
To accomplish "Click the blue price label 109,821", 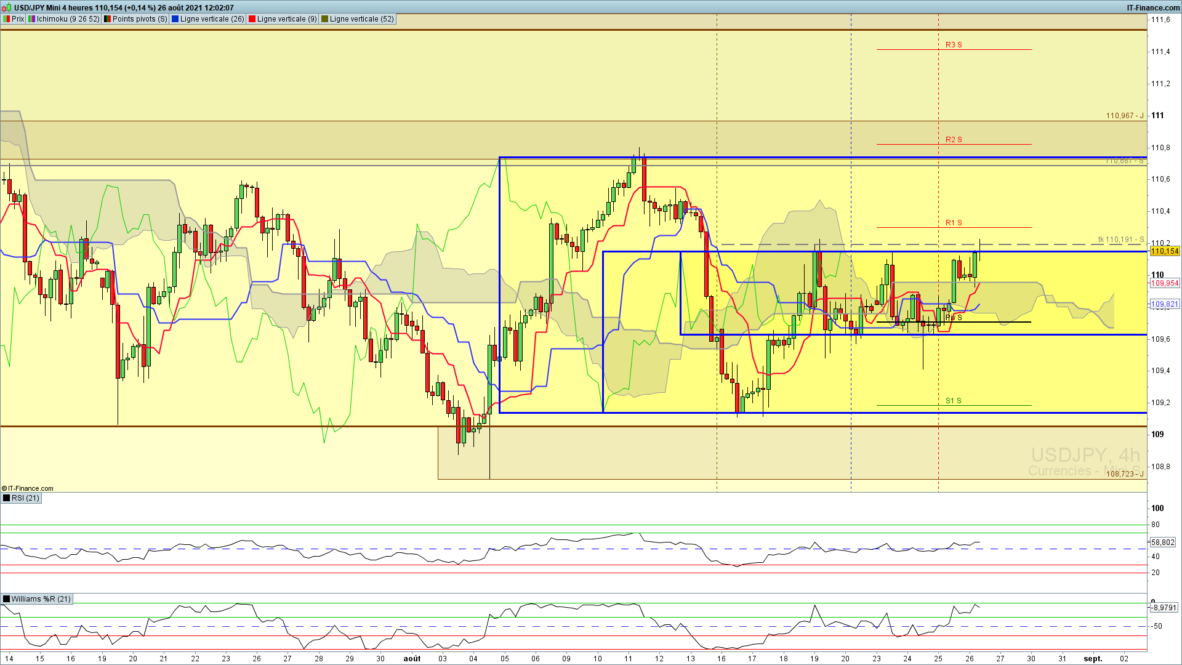I will (1165, 304).
